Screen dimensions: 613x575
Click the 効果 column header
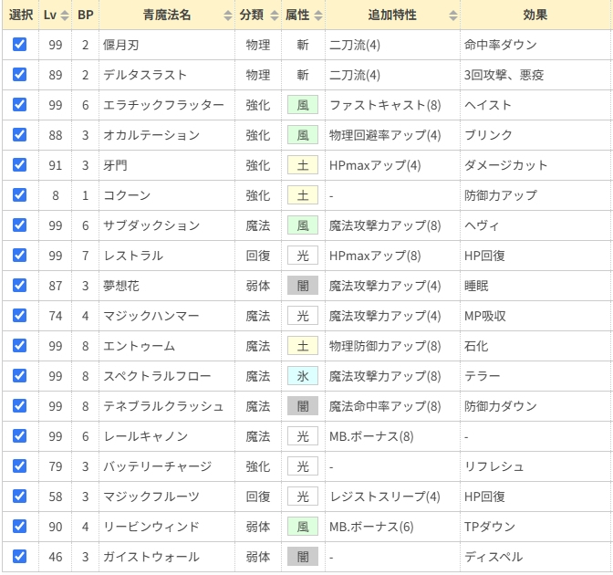click(x=535, y=16)
